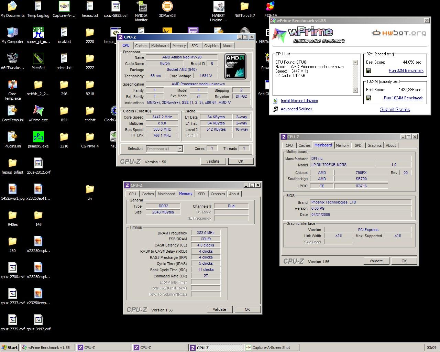This screenshot has height=352, width=440.
Task: Click OK in CPU-Z CPU window
Action: (241, 161)
